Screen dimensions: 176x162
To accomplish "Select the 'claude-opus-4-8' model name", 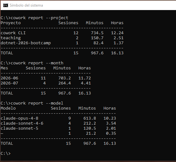I will (19, 118).
